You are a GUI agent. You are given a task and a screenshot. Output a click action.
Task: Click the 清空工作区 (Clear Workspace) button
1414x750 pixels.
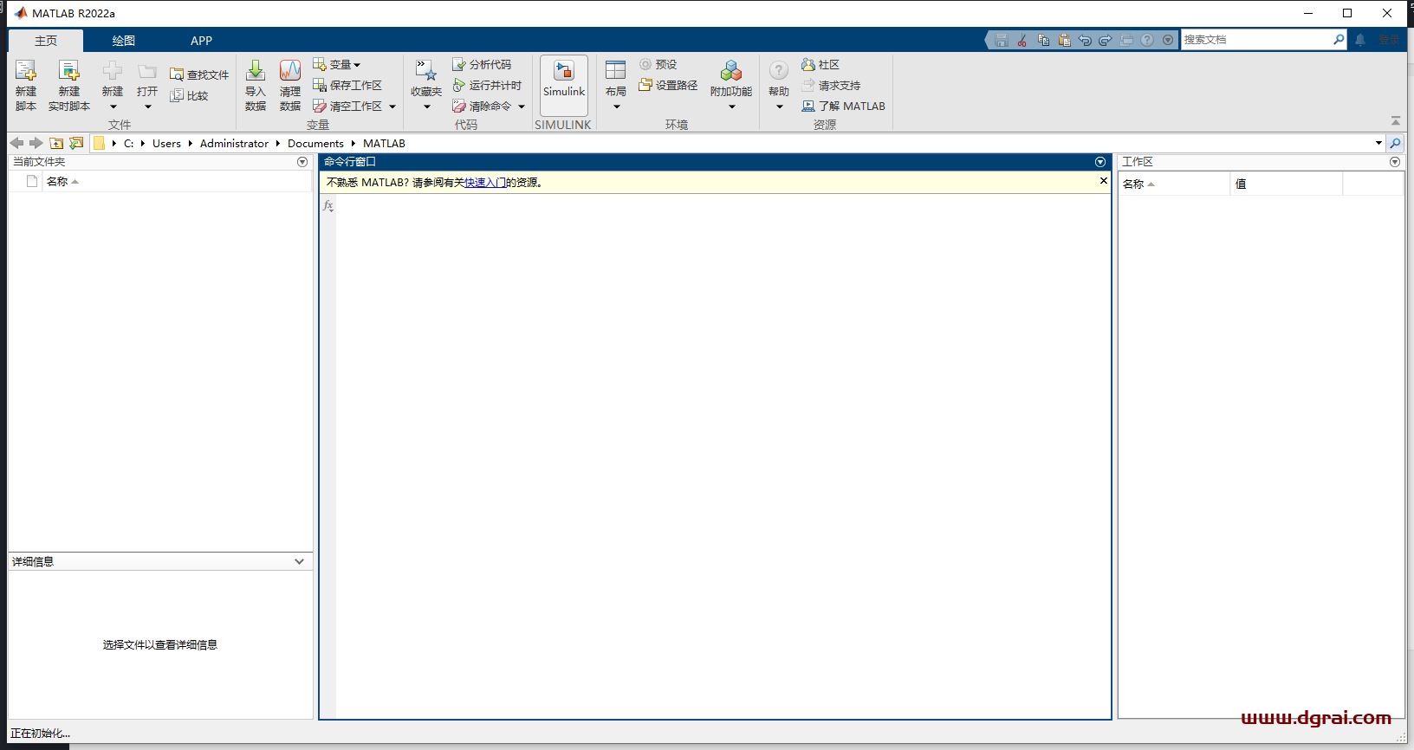point(347,107)
